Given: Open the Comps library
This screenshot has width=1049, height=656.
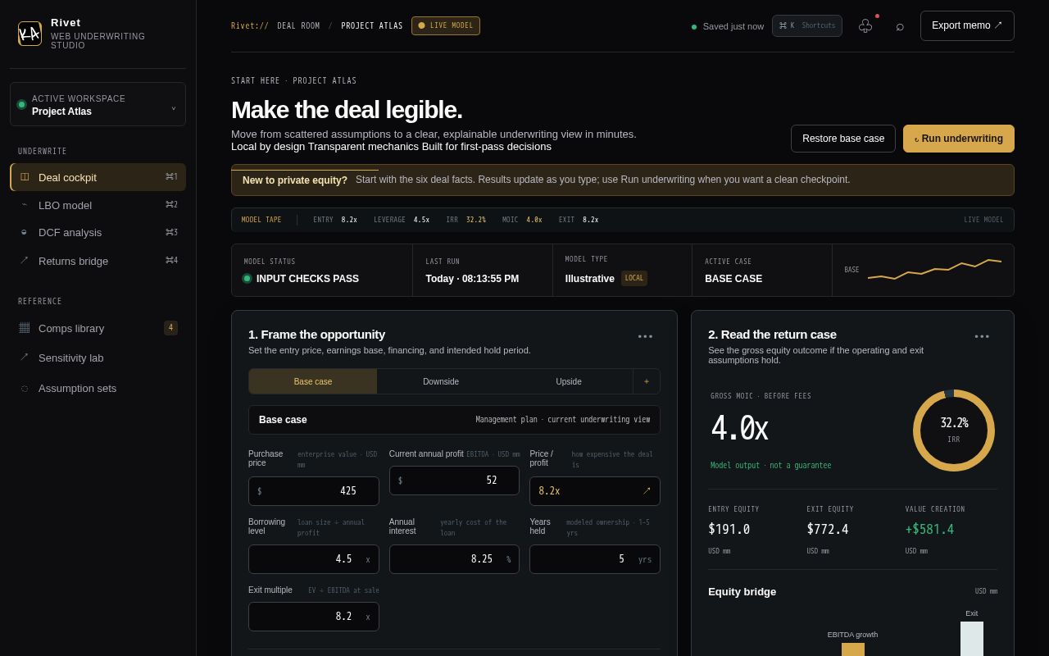Looking at the screenshot, I should pyautogui.click(x=98, y=328).
